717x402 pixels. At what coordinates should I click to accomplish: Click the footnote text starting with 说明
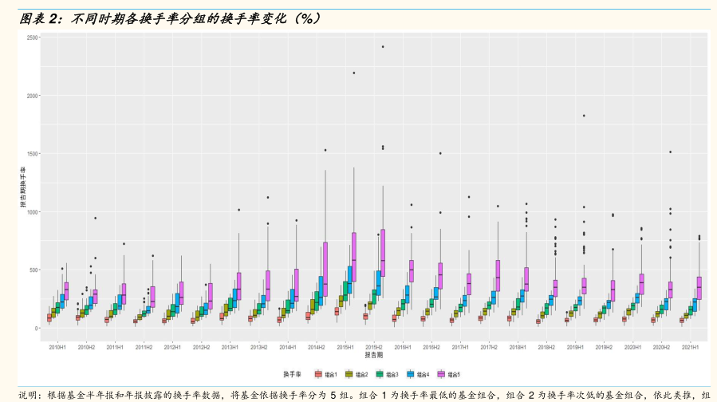pos(359,394)
